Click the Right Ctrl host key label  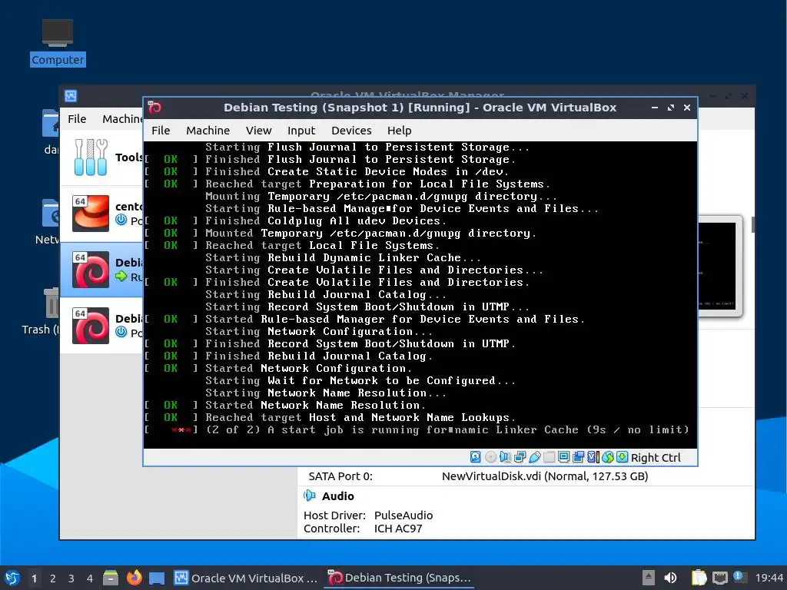coord(656,458)
